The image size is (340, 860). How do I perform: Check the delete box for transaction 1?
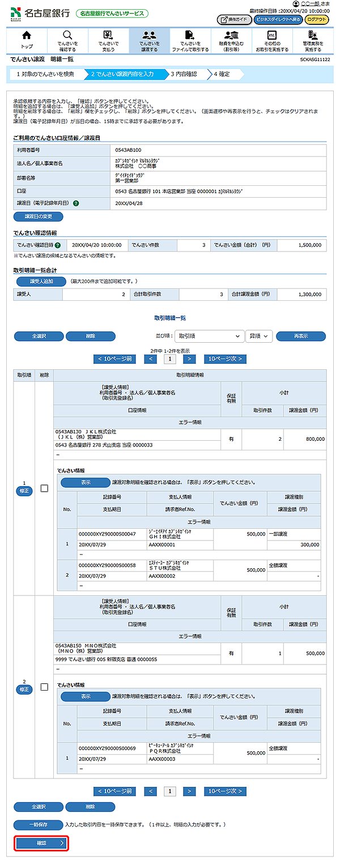point(44,488)
